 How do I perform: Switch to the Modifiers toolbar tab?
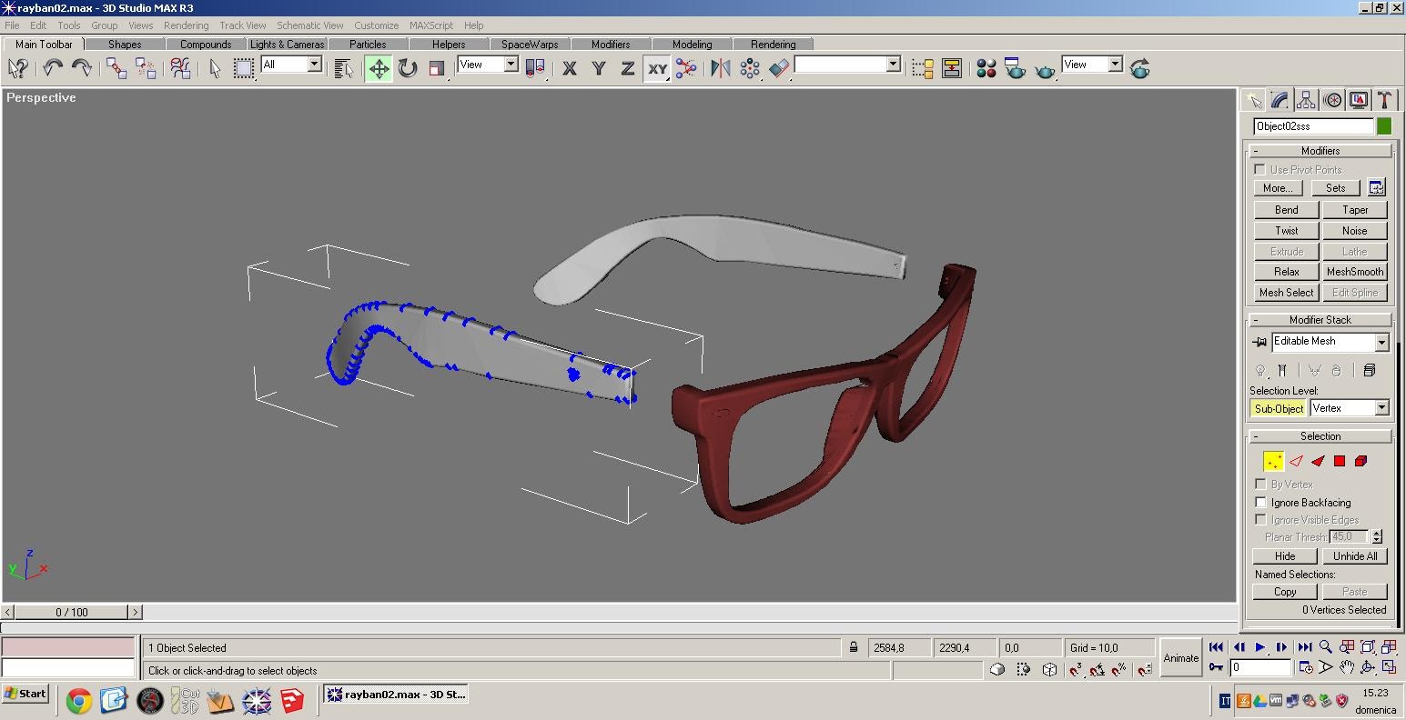(610, 44)
